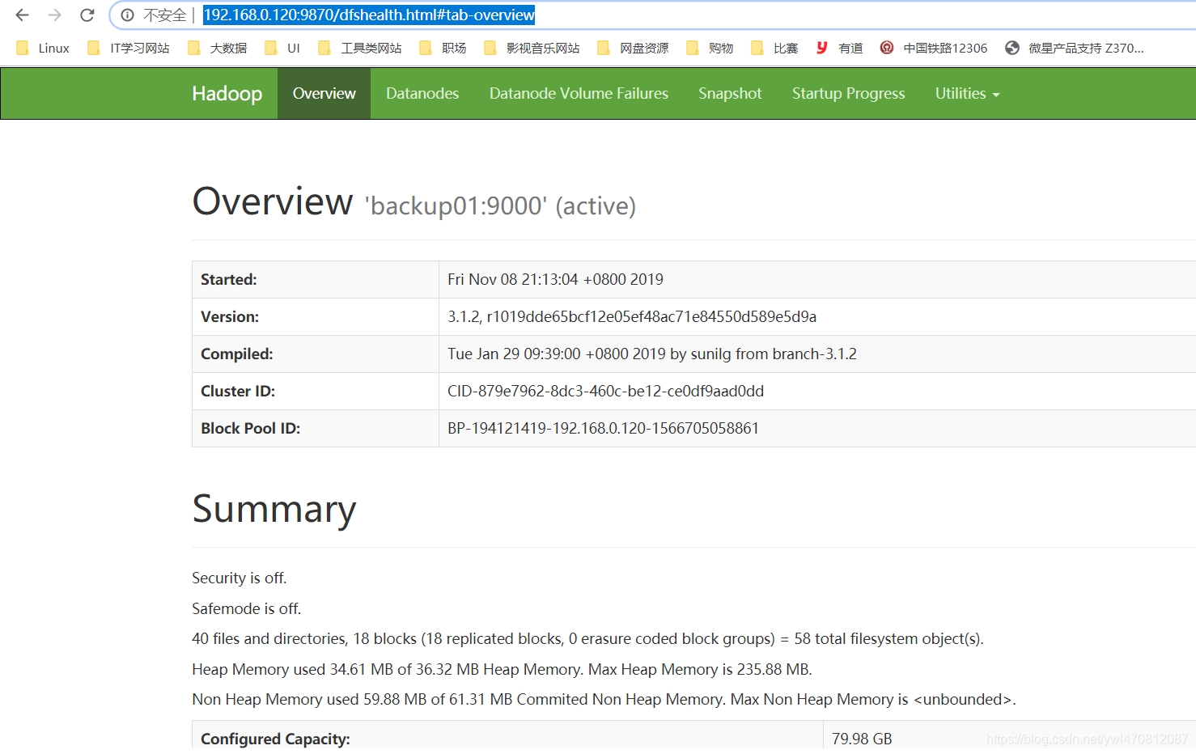Click the Compiled date value

click(x=652, y=354)
